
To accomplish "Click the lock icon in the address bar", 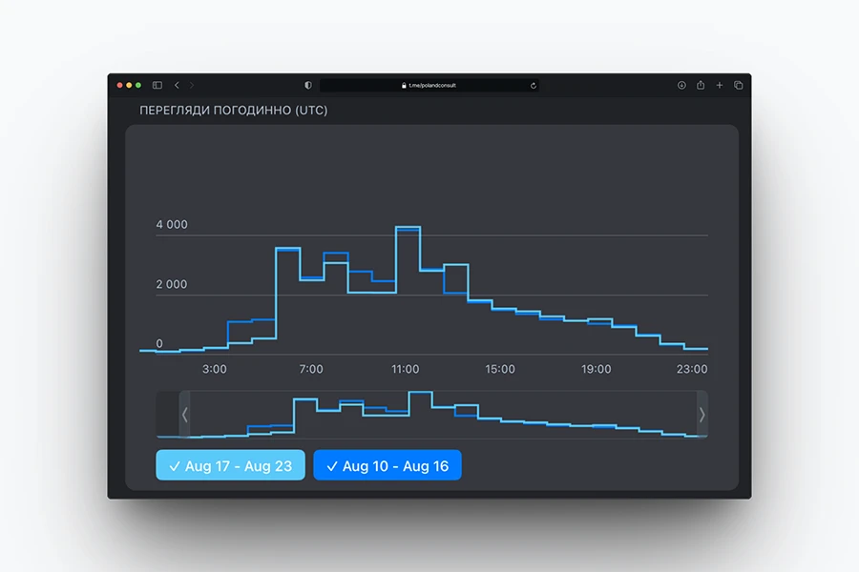I will [405, 85].
